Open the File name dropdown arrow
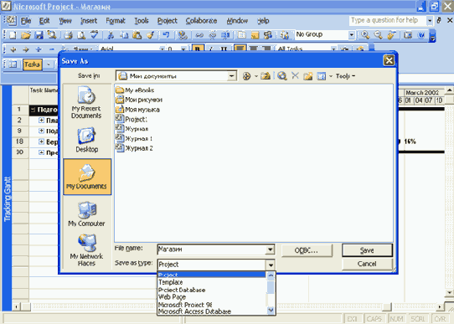 [x=271, y=249]
